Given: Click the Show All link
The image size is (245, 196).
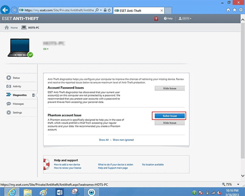Looking at the screenshot, I should pos(104,140).
